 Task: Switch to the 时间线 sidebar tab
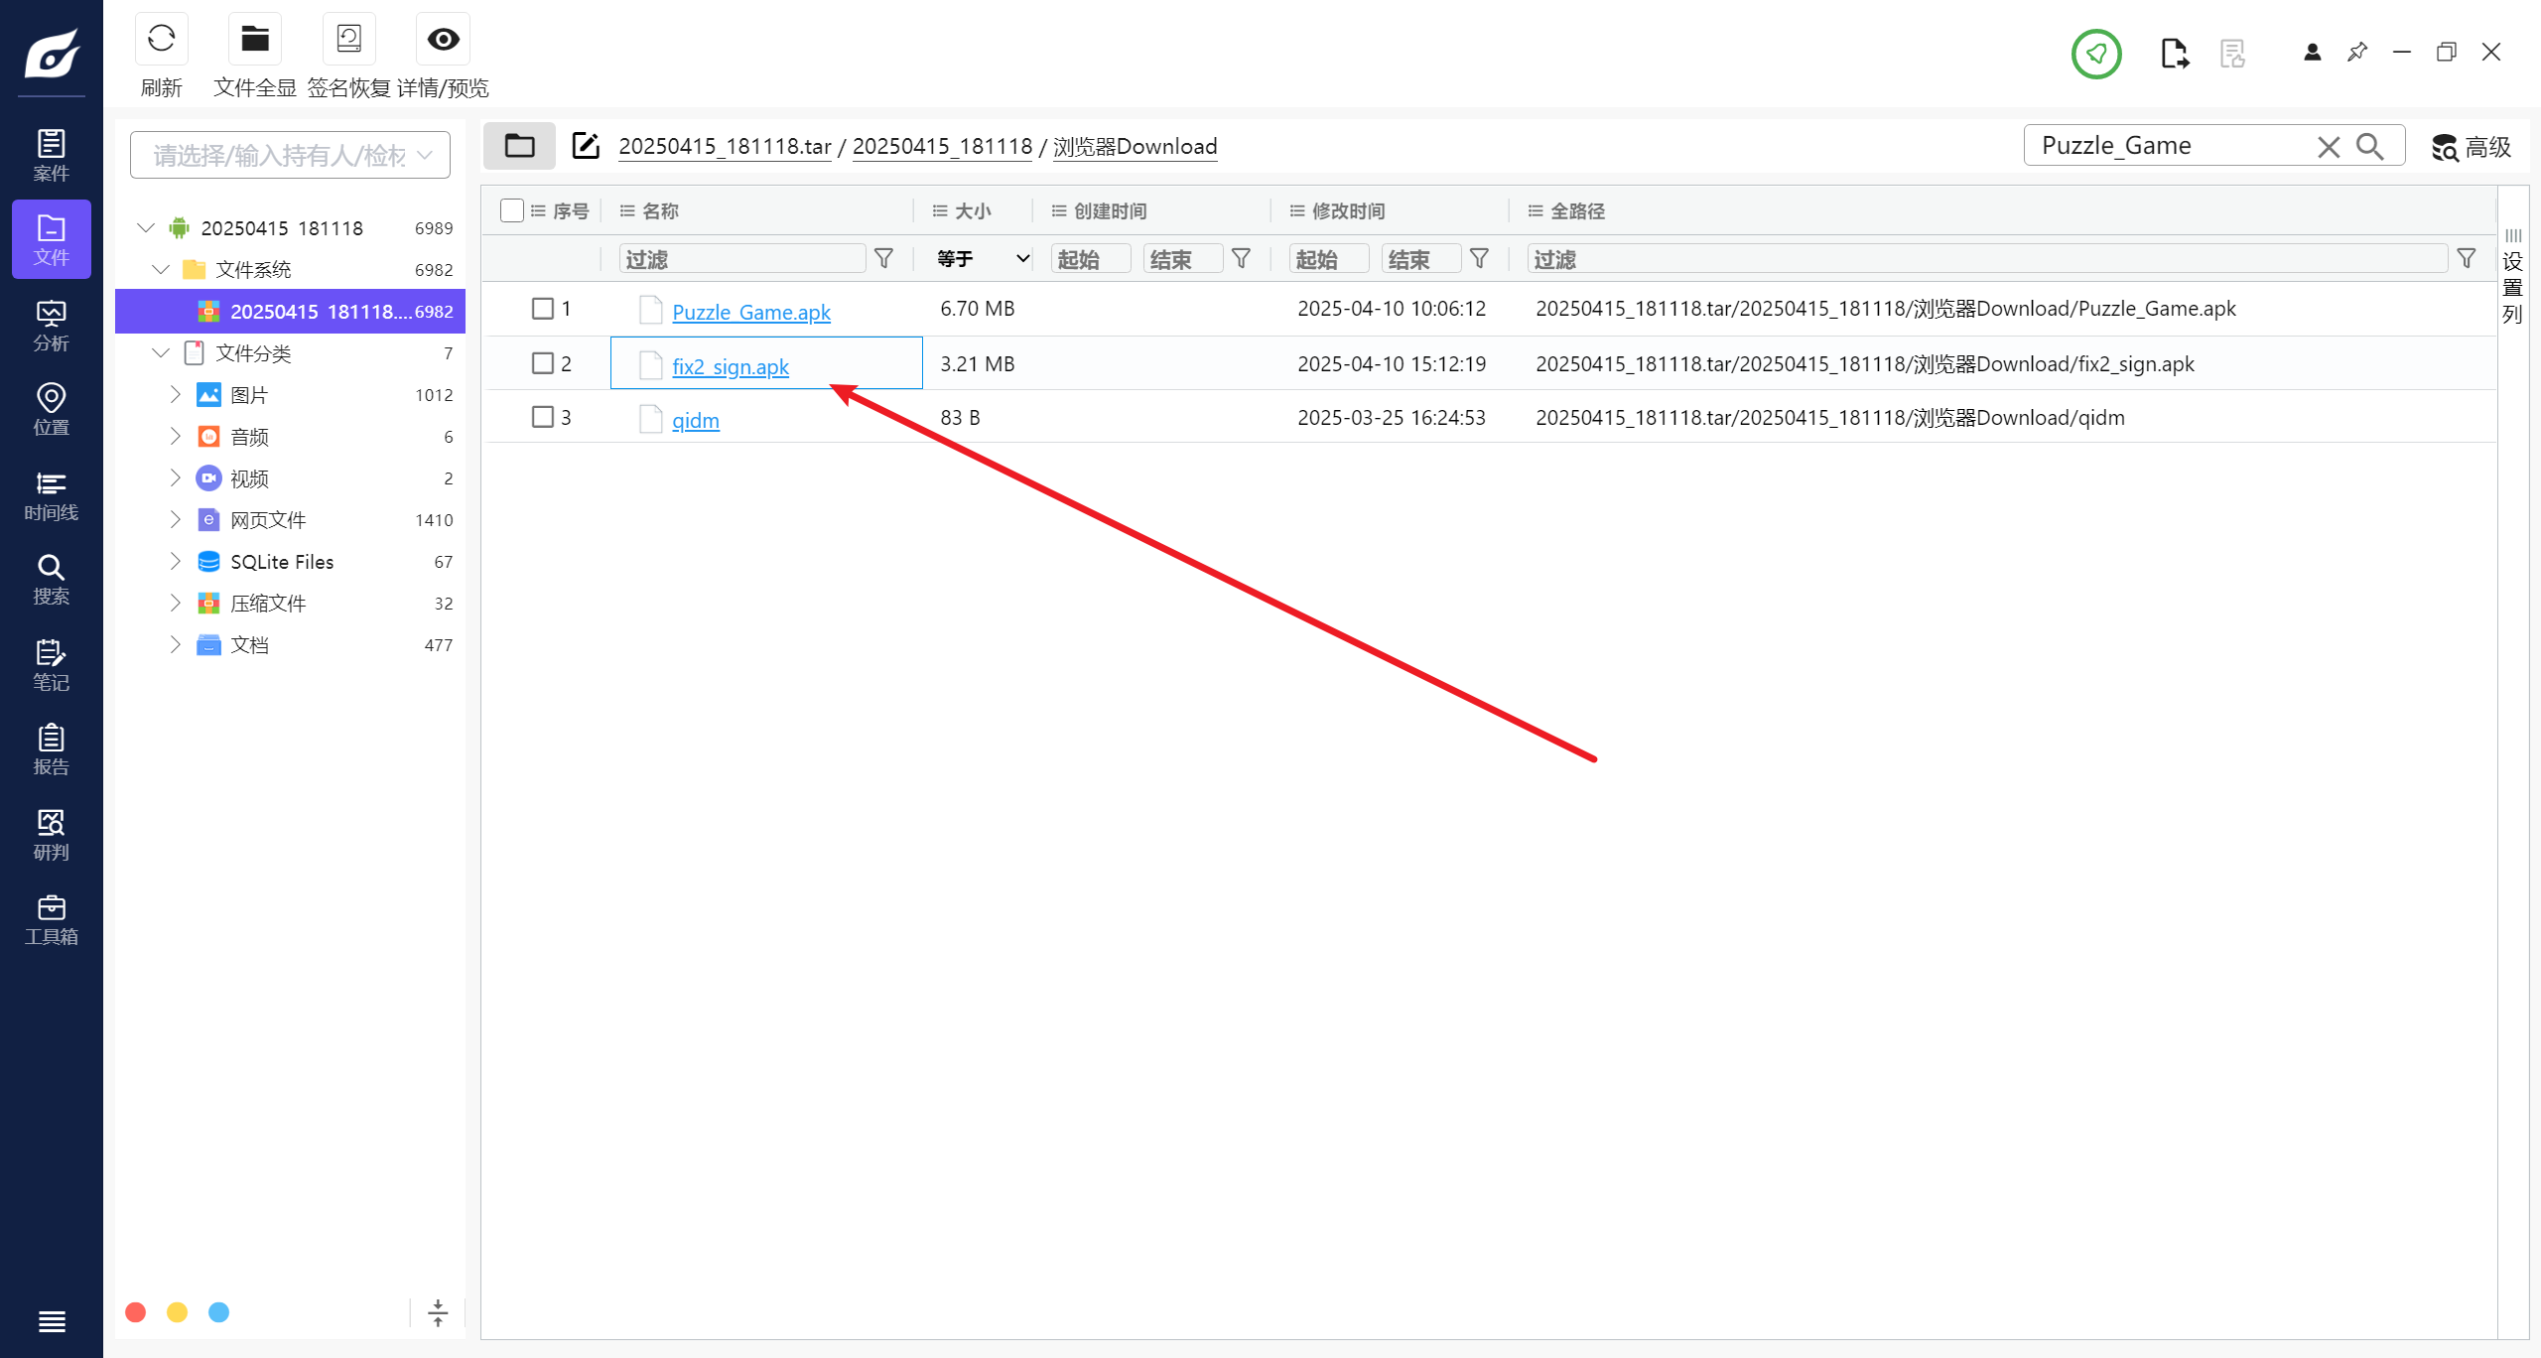51,495
